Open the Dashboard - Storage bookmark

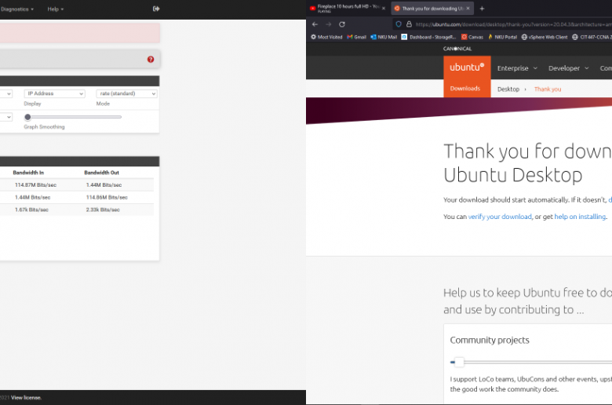(x=428, y=37)
